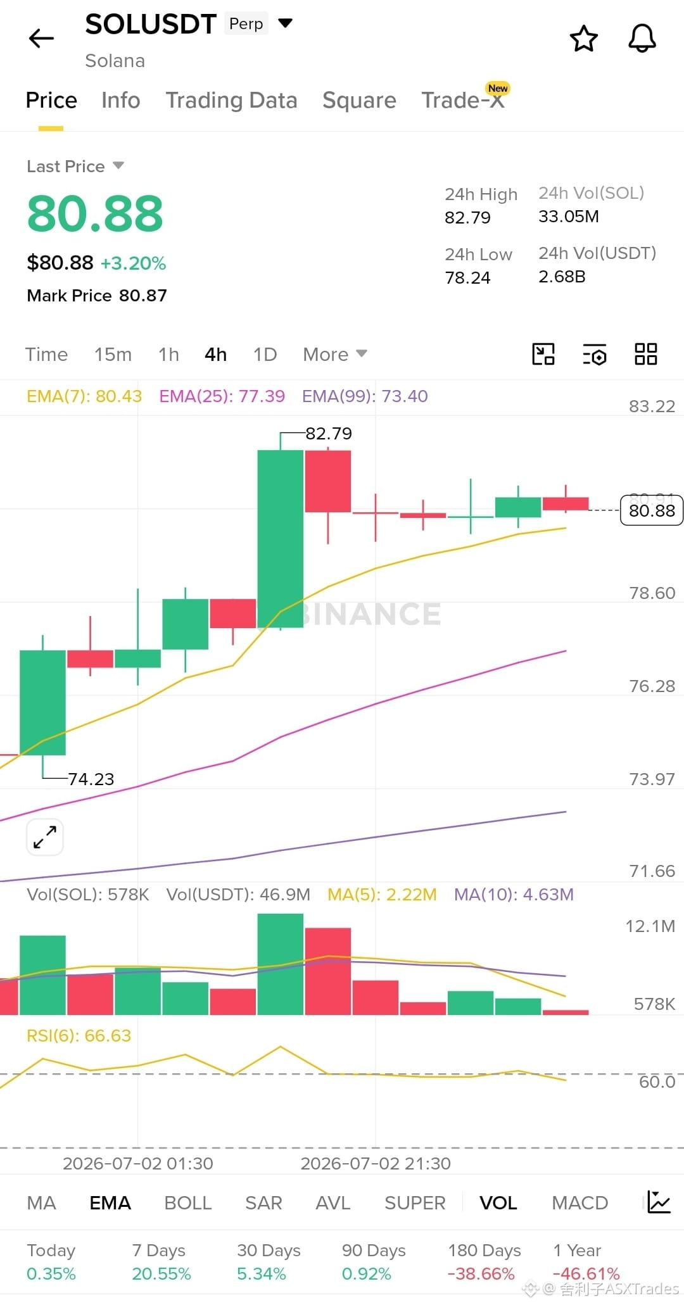The height and width of the screenshot is (1305, 684).
Task: Toggle the VOL sub-indicator
Action: click(x=498, y=1202)
